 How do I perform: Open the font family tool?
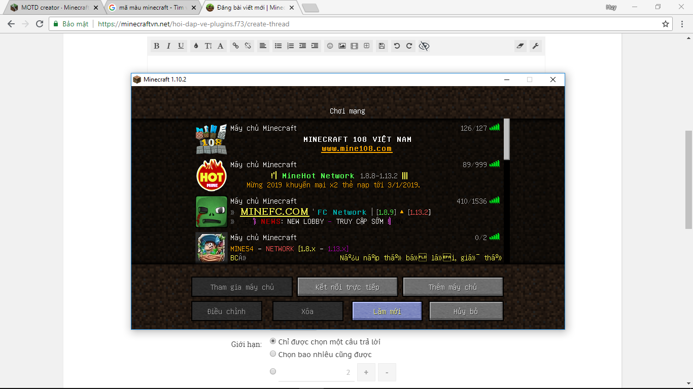click(220, 46)
